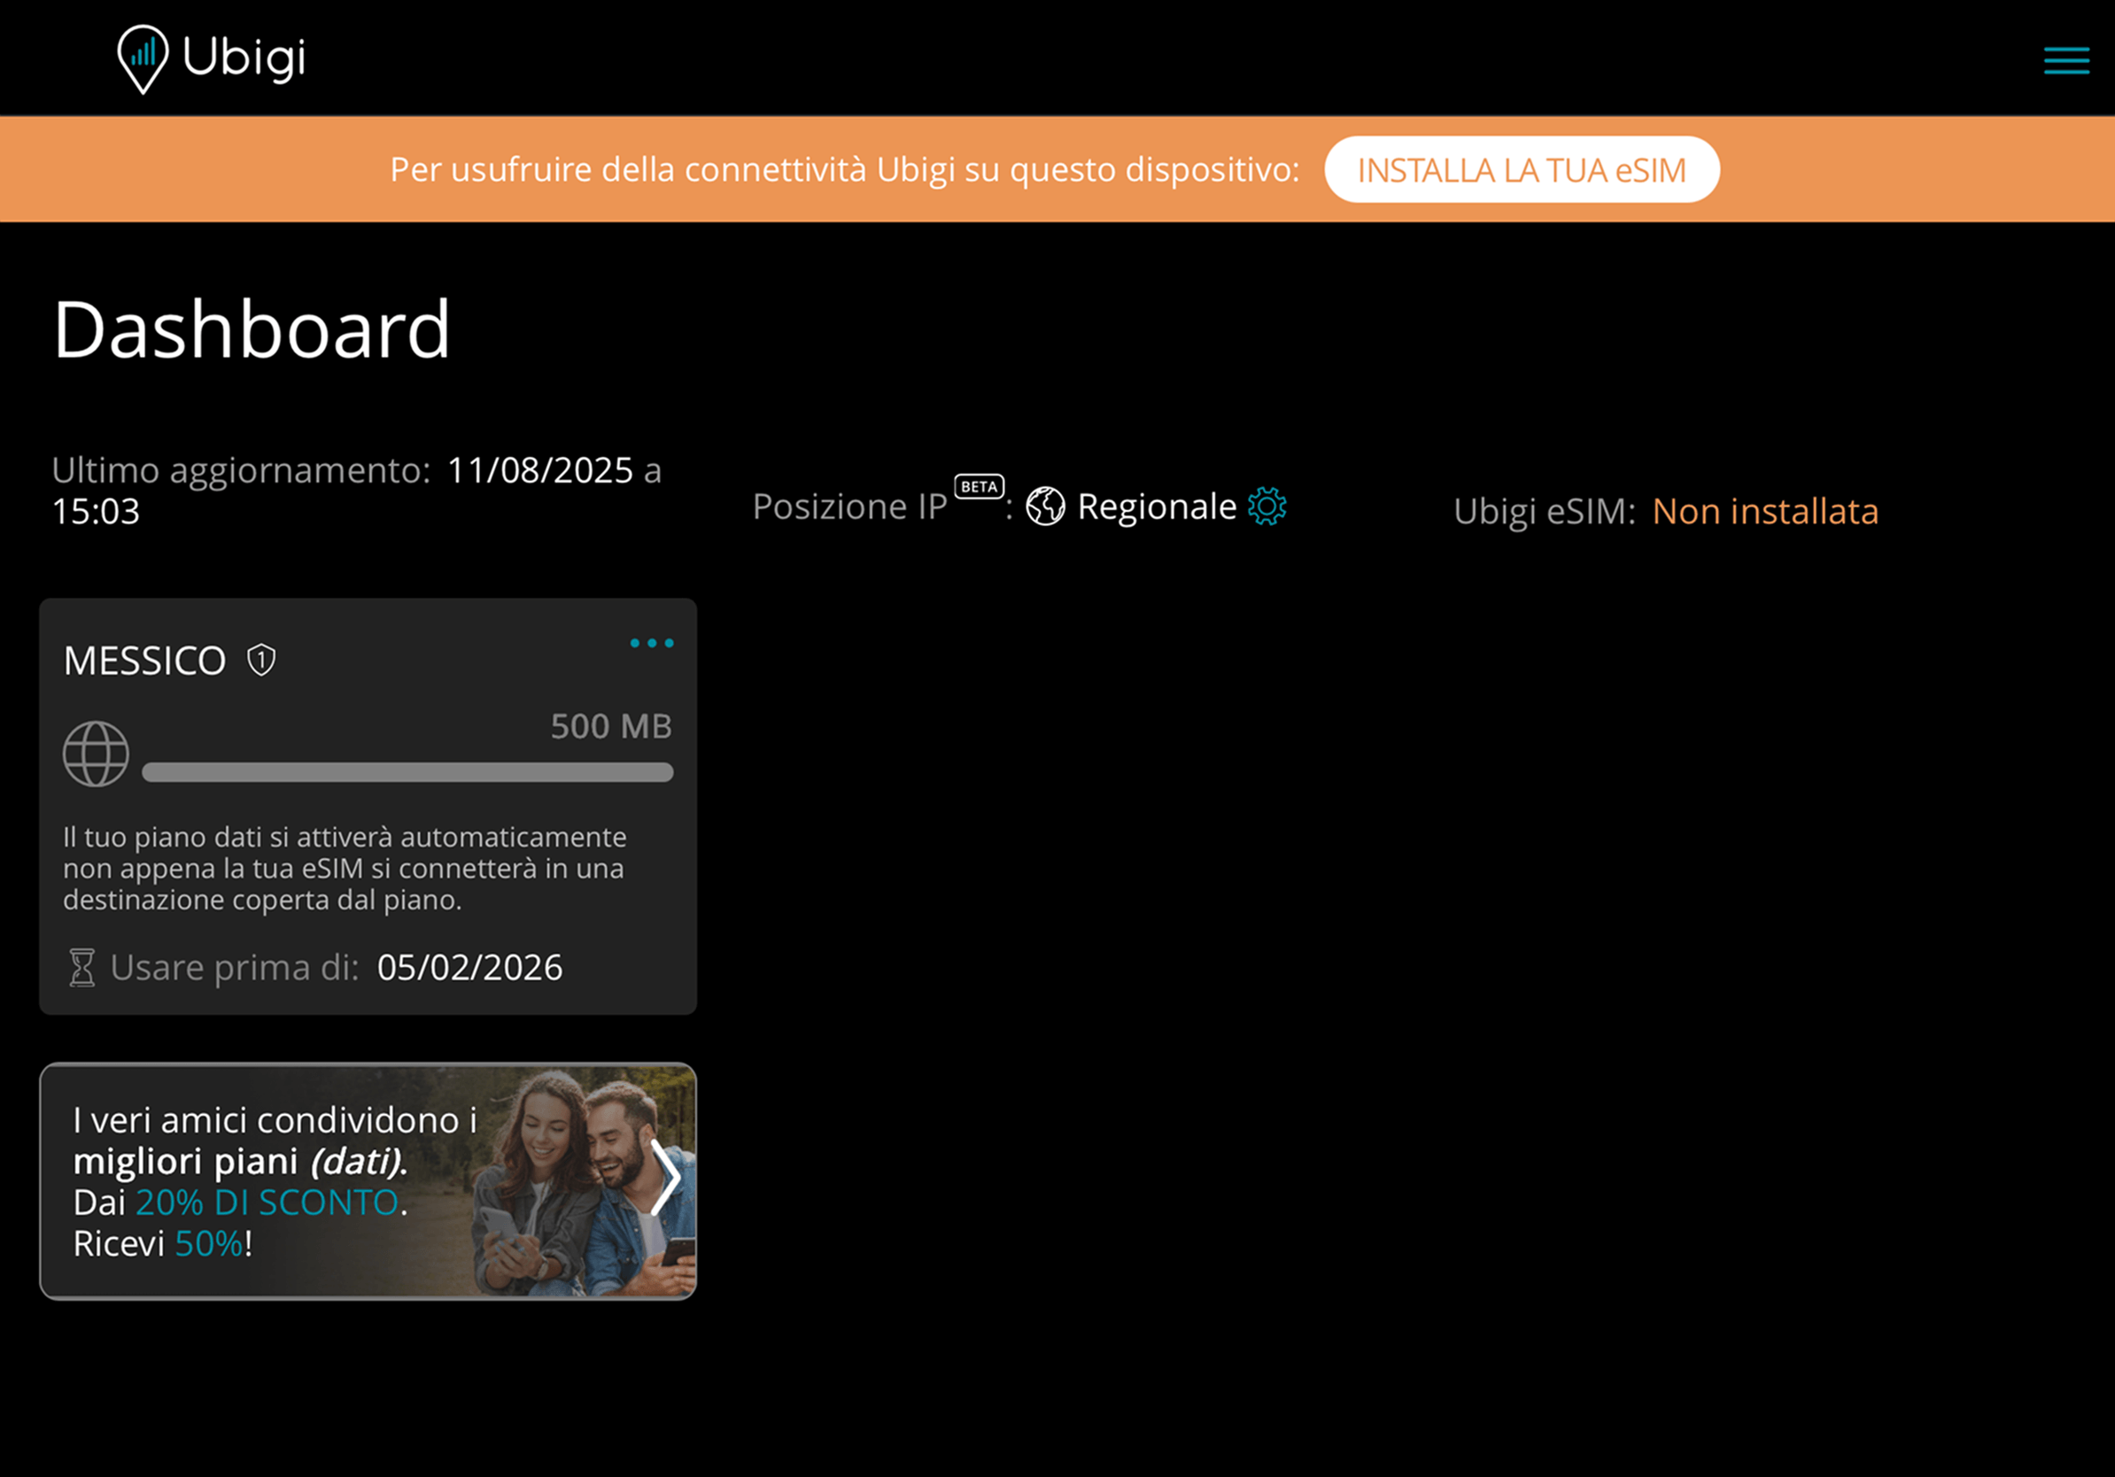Click the 20% DI SCONTO text
2115x1477 pixels.
(267, 1202)
